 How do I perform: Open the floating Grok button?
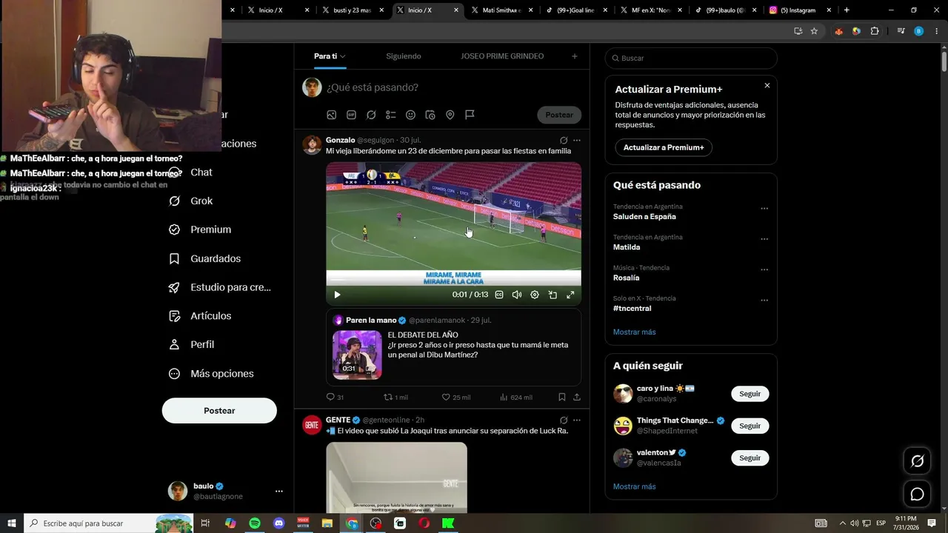(x=917, y=461)
